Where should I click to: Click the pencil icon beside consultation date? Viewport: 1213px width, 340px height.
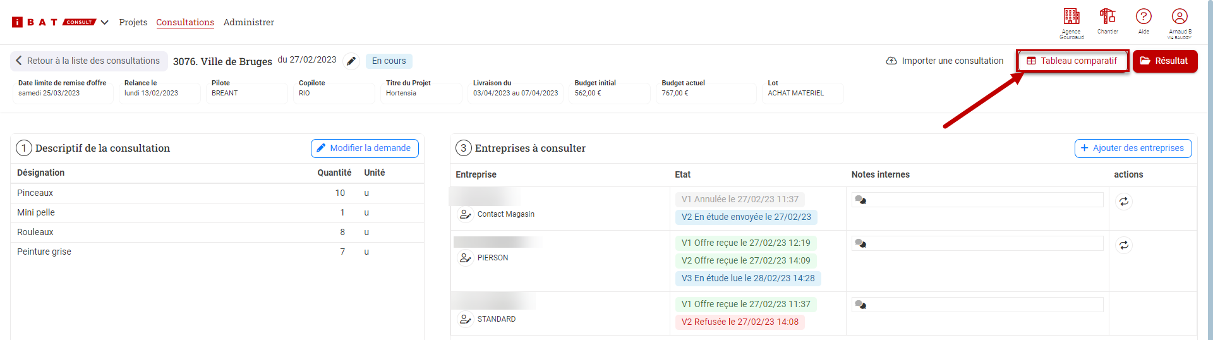point(351,61)
